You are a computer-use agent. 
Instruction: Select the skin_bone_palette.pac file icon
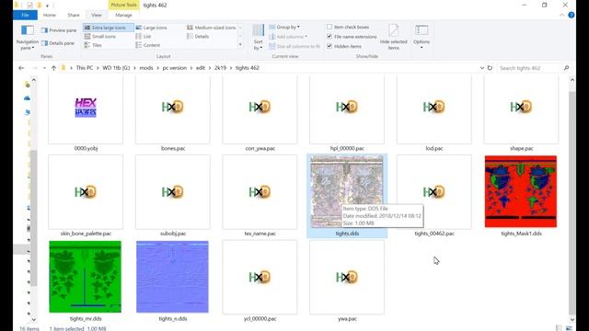click(x=86, y=192)
